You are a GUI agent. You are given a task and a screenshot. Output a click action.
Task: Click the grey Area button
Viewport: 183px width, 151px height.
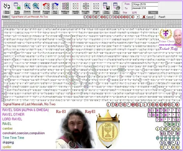tap(153, 13)
